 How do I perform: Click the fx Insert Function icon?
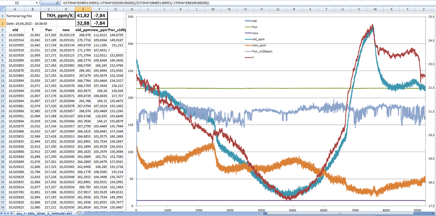[x=58, y=2]
